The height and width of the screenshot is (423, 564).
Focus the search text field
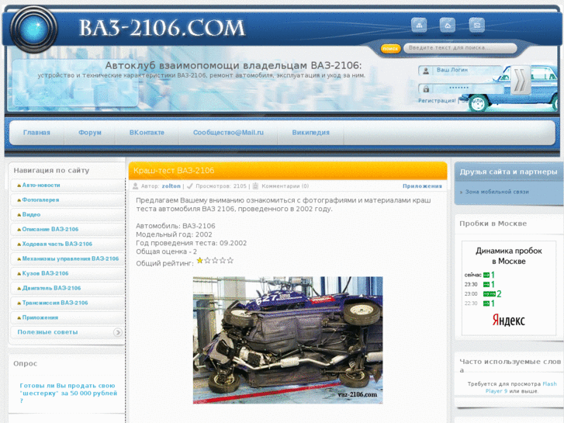click(460, 48)
